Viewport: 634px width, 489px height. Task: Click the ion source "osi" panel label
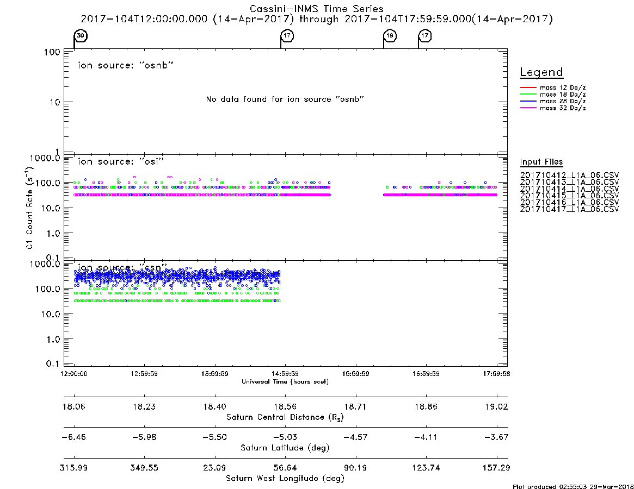(x=121, y=161)
